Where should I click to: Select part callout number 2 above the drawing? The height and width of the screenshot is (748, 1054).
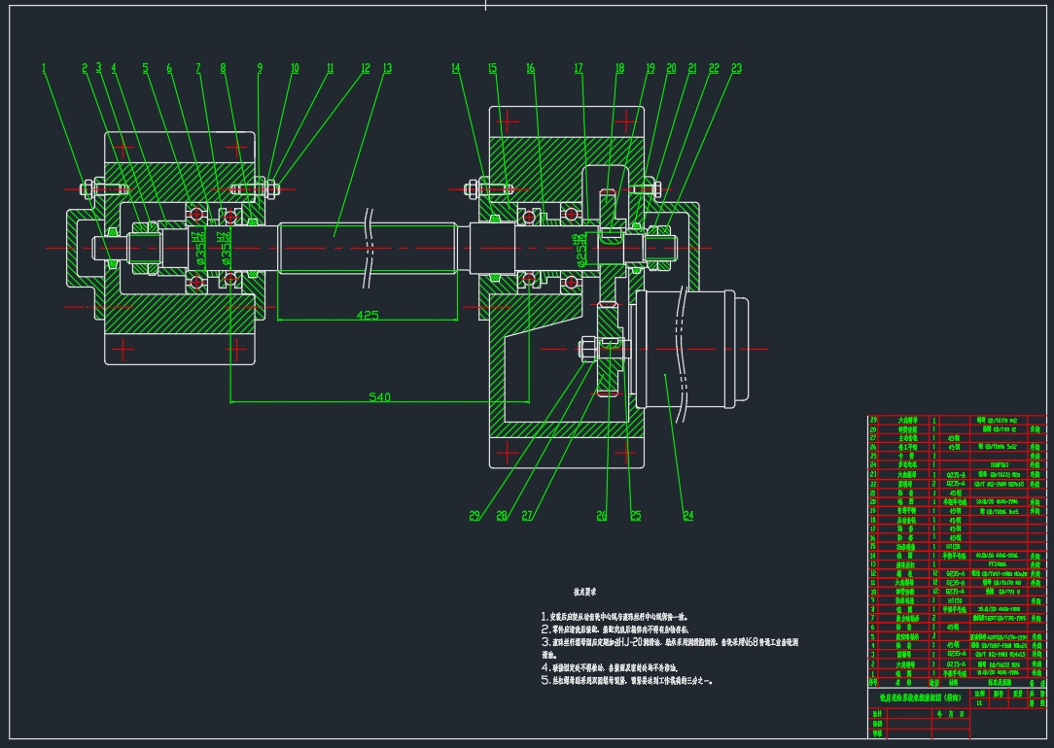85,69
